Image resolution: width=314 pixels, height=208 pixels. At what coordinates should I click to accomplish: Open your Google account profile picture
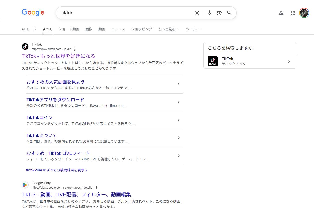point(304,13)
